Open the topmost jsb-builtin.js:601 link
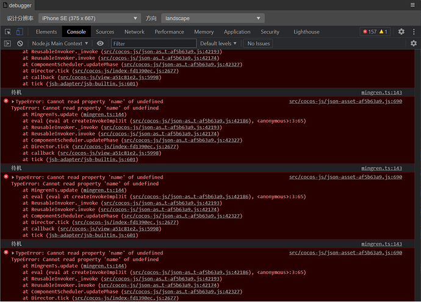The width and height of the screenshot is (421, 302). [92, 84]
